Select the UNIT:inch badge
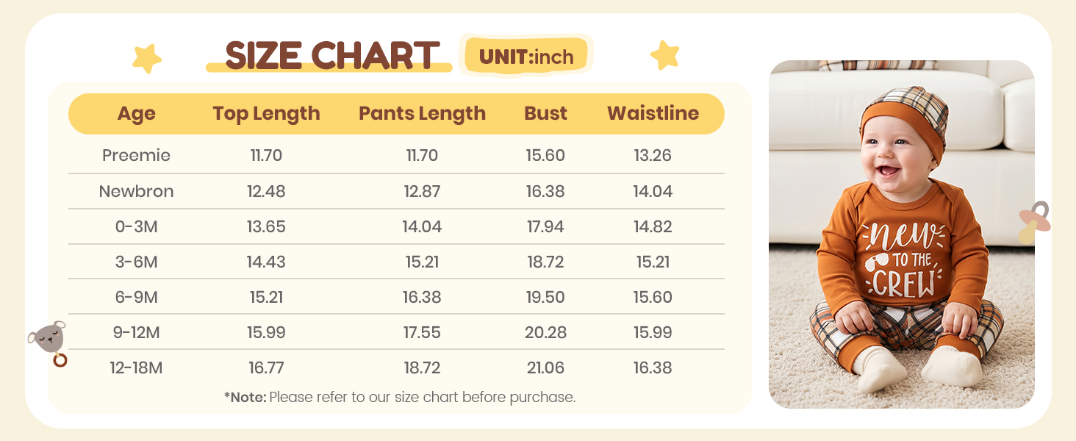 [x=526, y=56]
